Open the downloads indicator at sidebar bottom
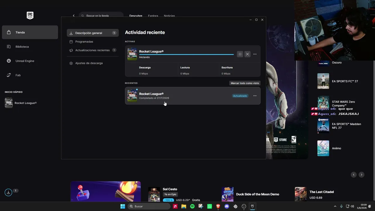Viewport: 375px width, 211px height. click(x=8, y=192)
